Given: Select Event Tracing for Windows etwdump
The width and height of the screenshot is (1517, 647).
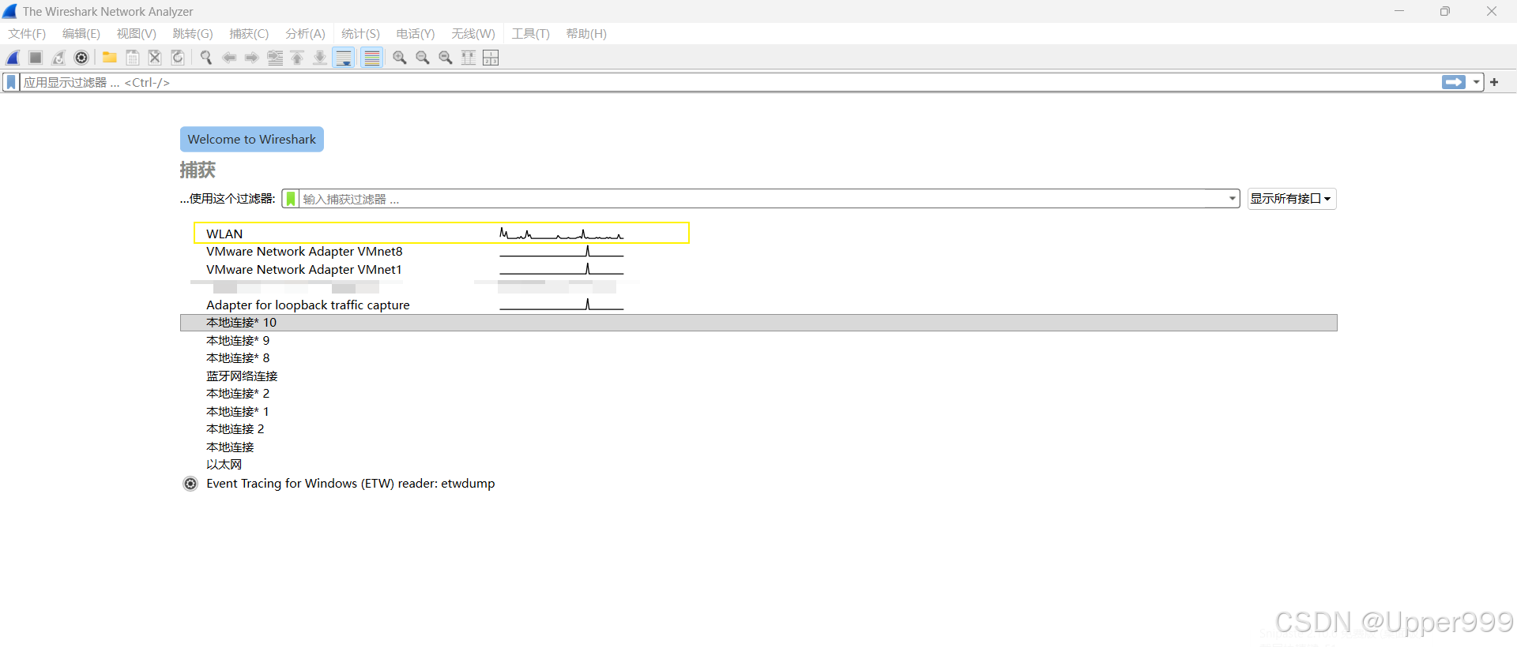Looking at the screenshot, I should (x=351, y=484).
